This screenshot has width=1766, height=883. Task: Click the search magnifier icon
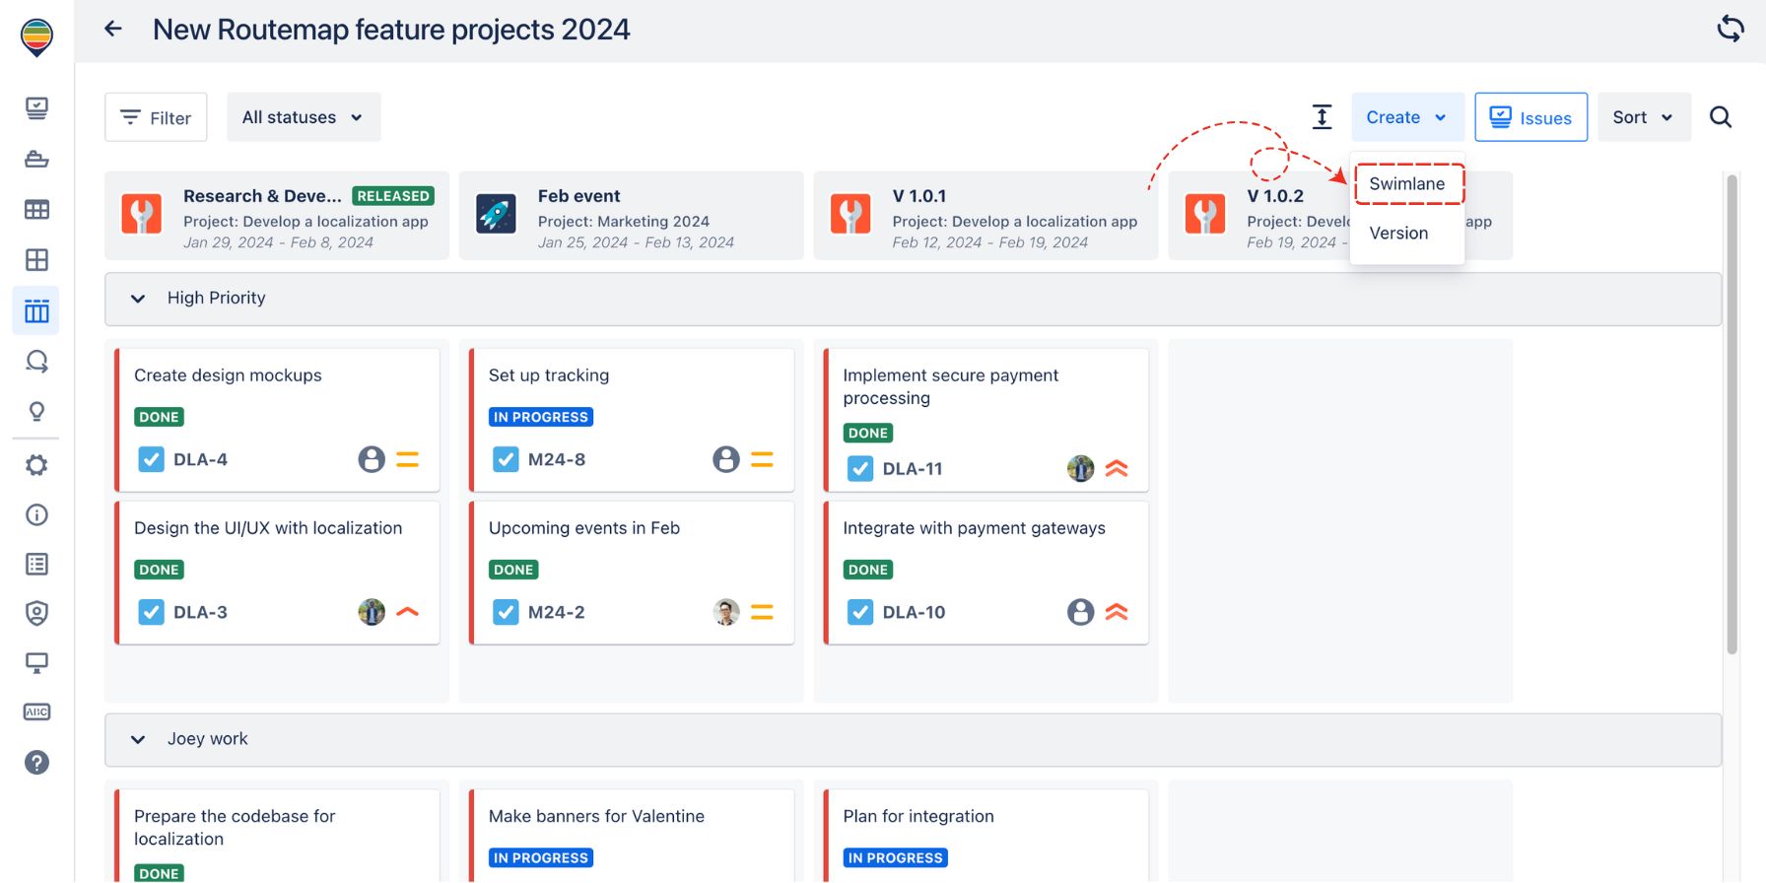coord(1720,117)
